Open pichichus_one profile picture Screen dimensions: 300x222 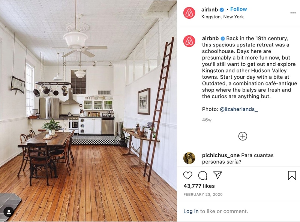click(189, 158)
